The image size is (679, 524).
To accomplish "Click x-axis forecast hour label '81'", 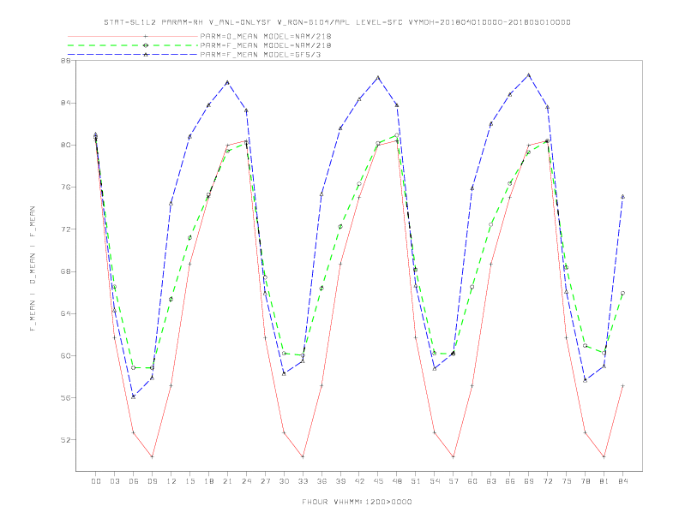I will coord(604,481).
